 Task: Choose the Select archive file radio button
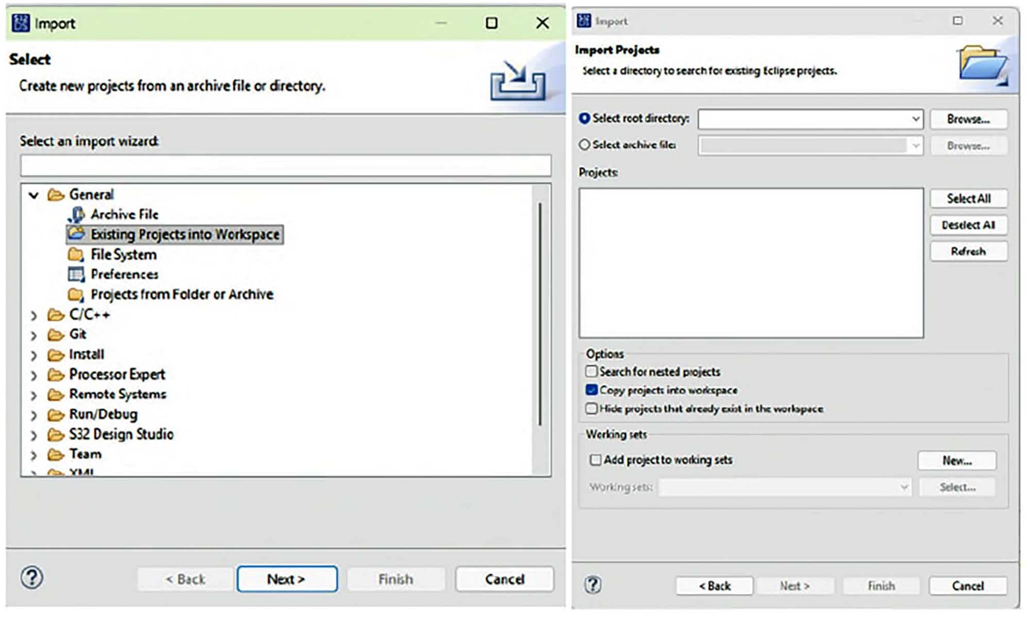pyautogui.click(x=584, y=145)
